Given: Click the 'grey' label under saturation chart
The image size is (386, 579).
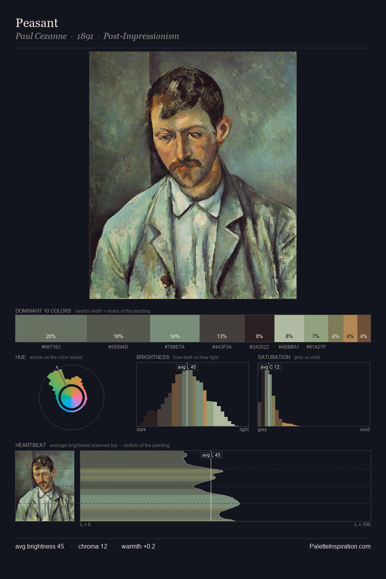Looking at the screenshot, I should pos(262,430).
